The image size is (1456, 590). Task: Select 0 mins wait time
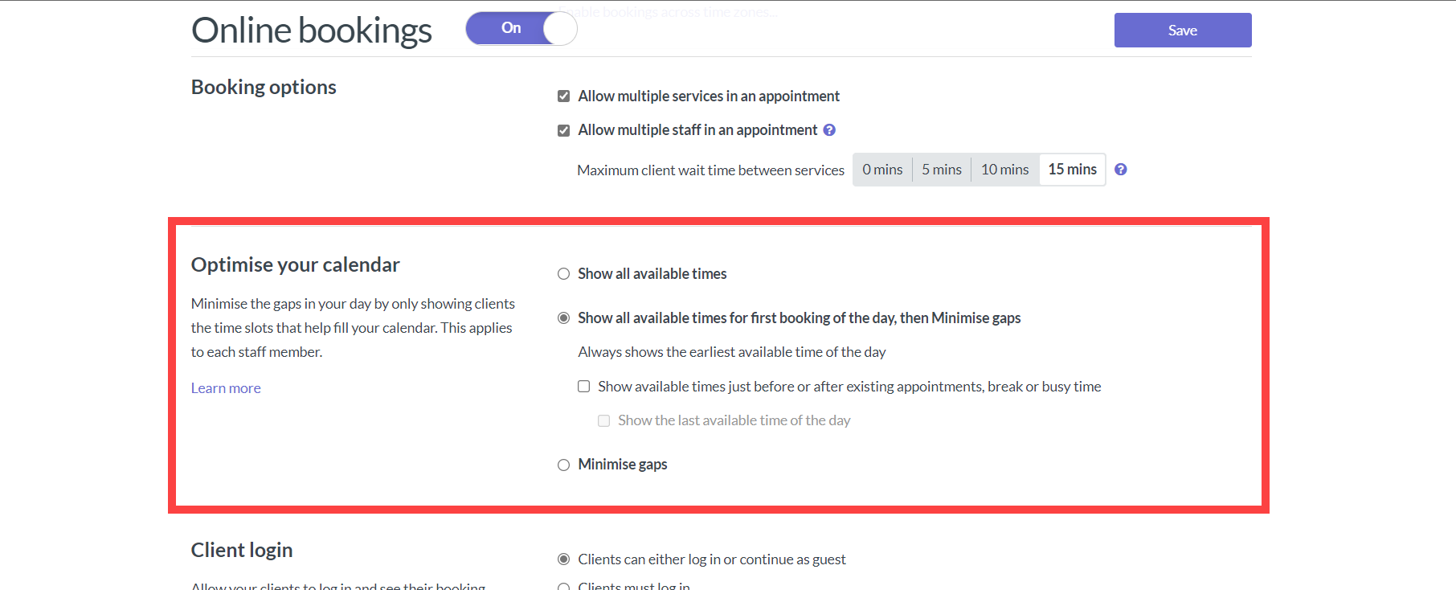point(882,170)
